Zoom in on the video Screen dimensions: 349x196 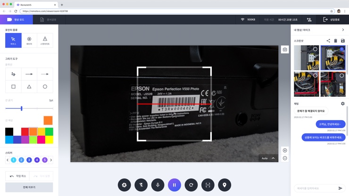[285, 150]
